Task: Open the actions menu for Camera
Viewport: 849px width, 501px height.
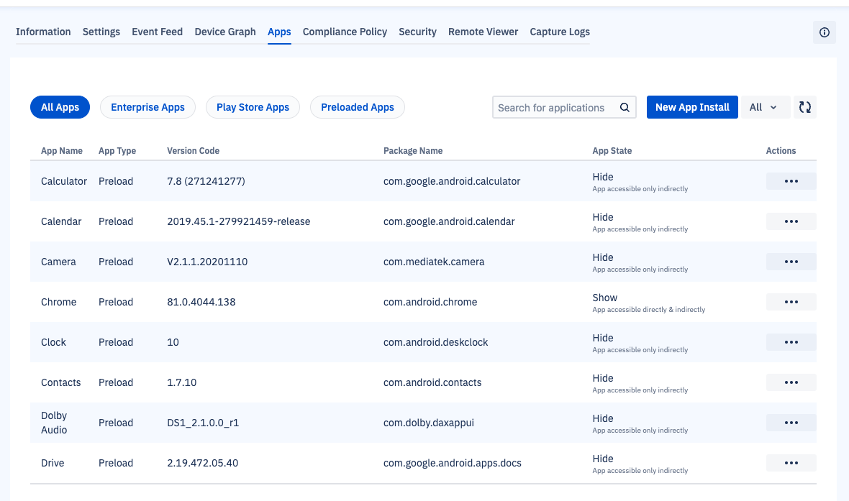Action: [x=791, y=262]
